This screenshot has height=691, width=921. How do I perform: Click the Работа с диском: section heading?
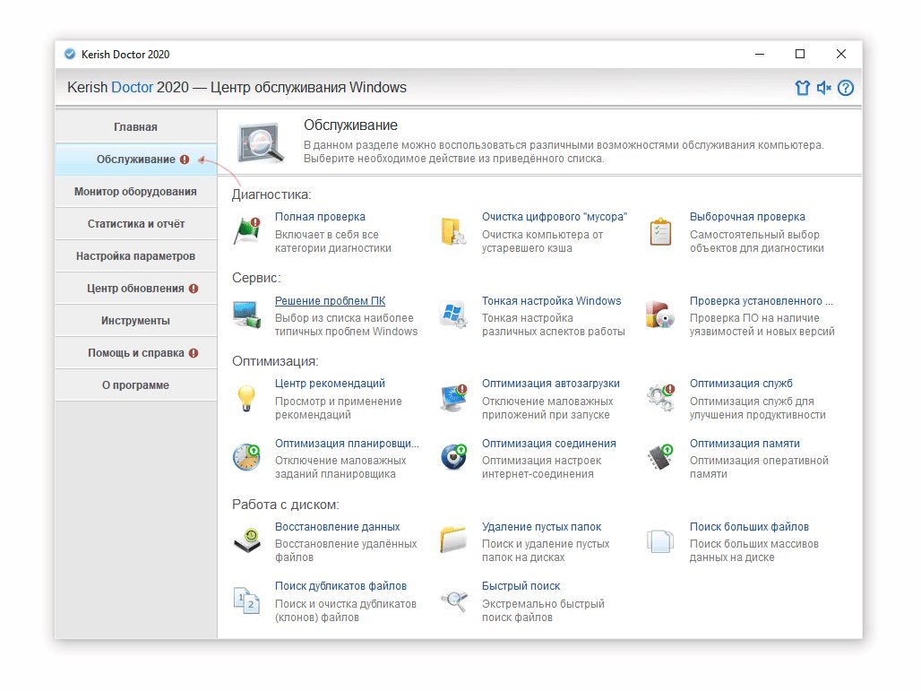286,505
